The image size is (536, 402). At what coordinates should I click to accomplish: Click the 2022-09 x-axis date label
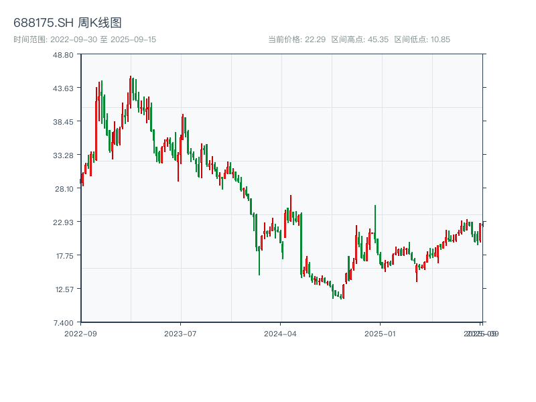pyautogui.click(x=80, y=333)
